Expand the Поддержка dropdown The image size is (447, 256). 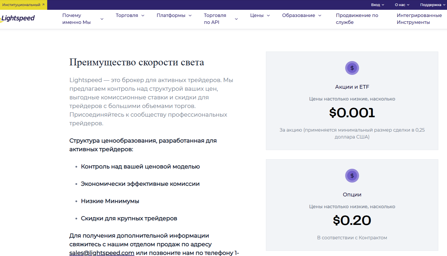pyautogui.click(x=433, y=5)
